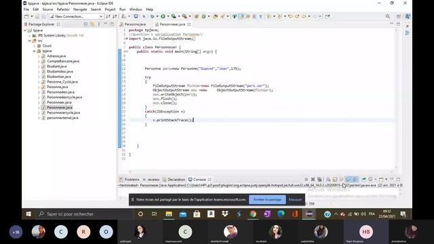Click the Pin Console icon
Image resolution: width=434 pixels, height=244 pixels.
click(363, 179)
